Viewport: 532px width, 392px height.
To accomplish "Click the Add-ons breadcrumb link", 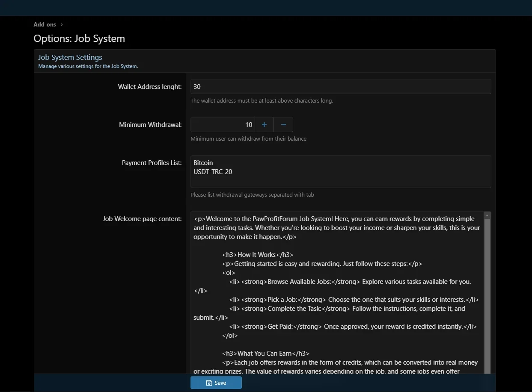I will coord(45,25).
